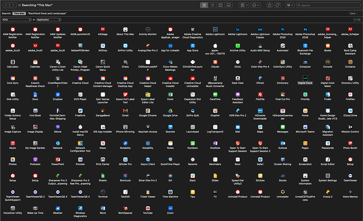Switch to list view
Viewport: 363px width, 221px height.
(212, 5)
